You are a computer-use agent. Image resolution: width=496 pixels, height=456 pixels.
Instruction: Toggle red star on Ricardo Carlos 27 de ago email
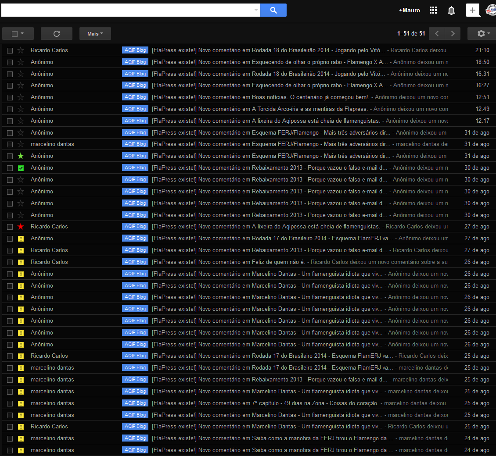[x=21, y=227]
